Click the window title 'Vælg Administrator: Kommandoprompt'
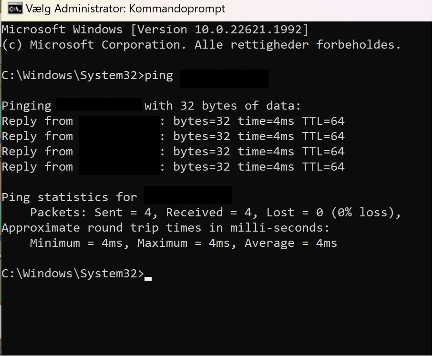433x356 pixels. [125, 9]
